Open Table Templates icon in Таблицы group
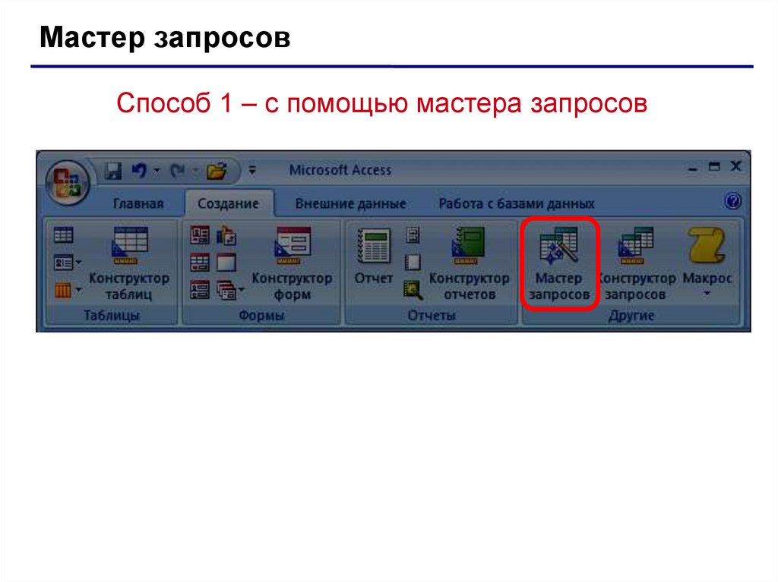Viewport: 778px width, 582px height. [63, 263]
